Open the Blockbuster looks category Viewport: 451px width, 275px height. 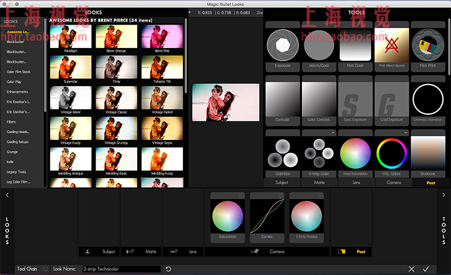[17, 42]
